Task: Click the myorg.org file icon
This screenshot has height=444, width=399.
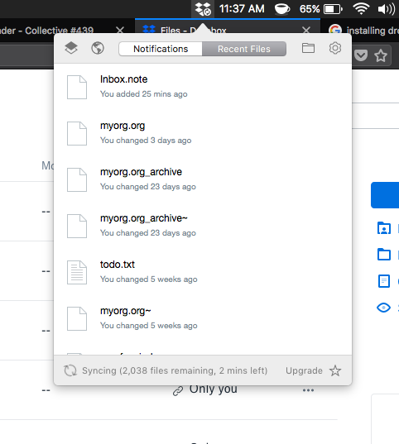Action: (x=77, y=133)
